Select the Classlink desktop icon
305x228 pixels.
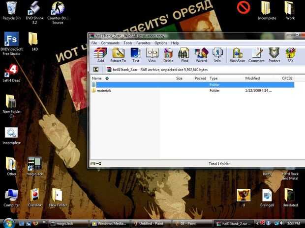34,198
